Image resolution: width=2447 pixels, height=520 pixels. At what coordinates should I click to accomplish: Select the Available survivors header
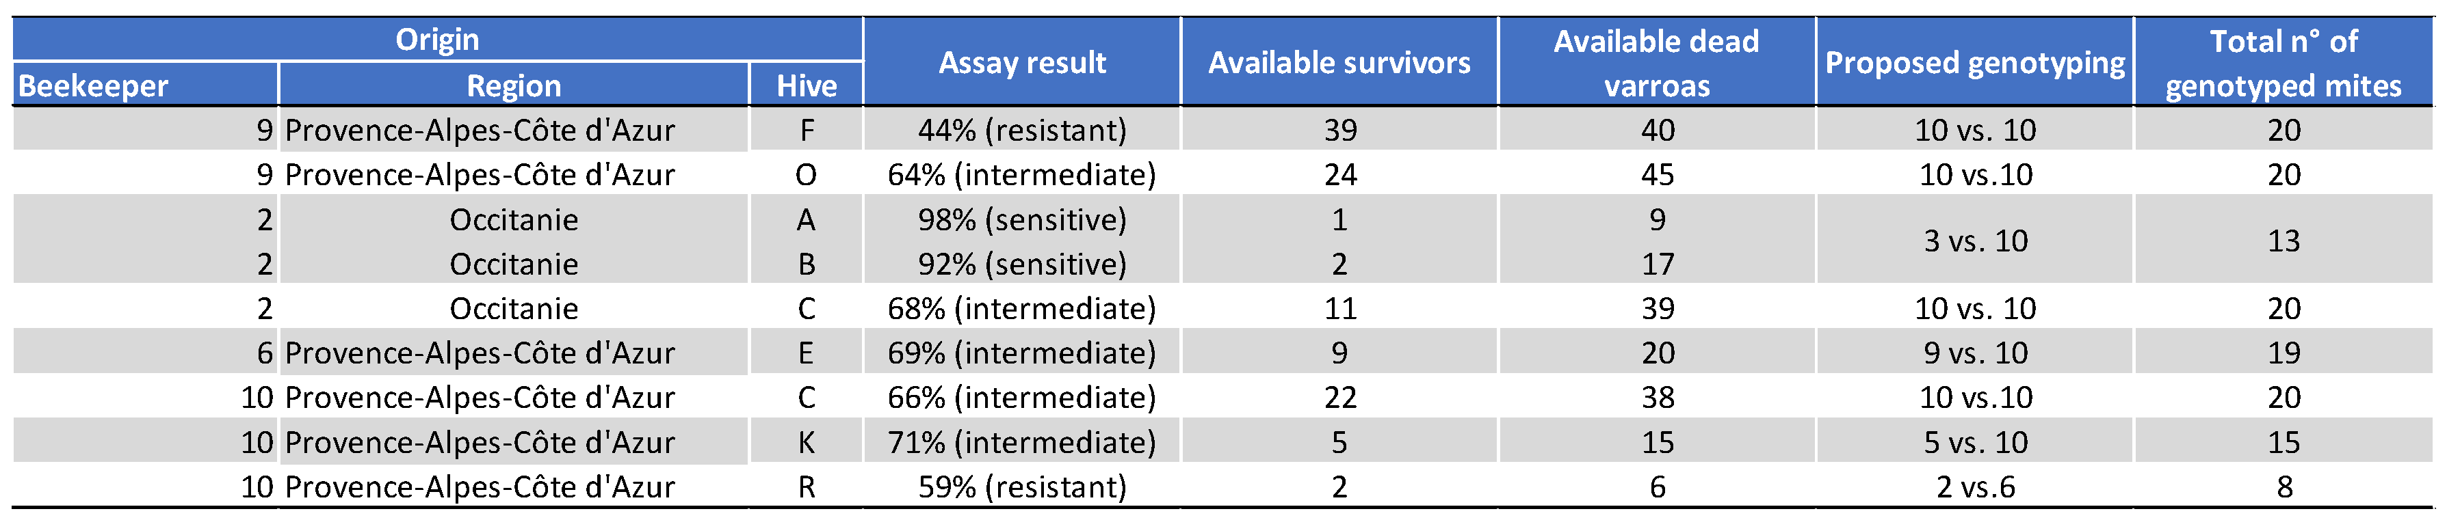1339,63
